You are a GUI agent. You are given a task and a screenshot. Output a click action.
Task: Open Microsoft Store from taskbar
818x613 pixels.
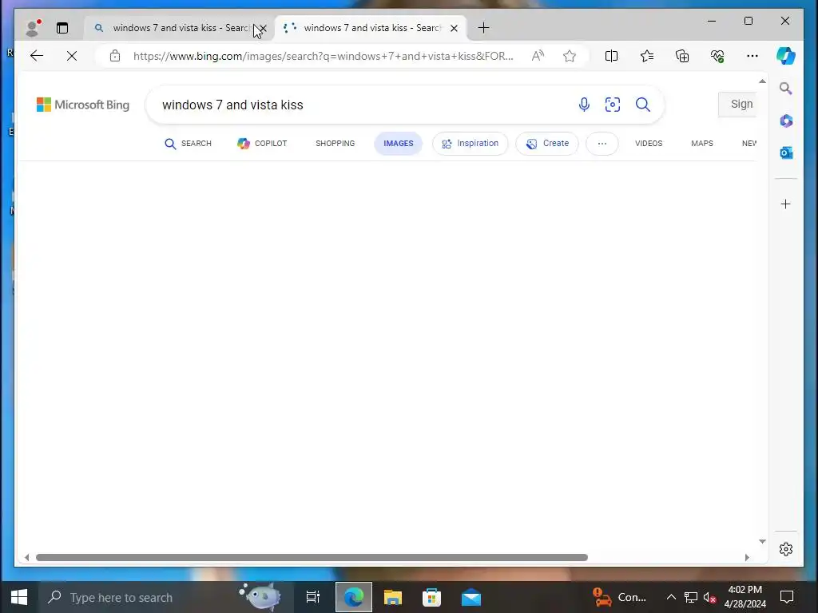pyautogui.click(x=431, y=597)
